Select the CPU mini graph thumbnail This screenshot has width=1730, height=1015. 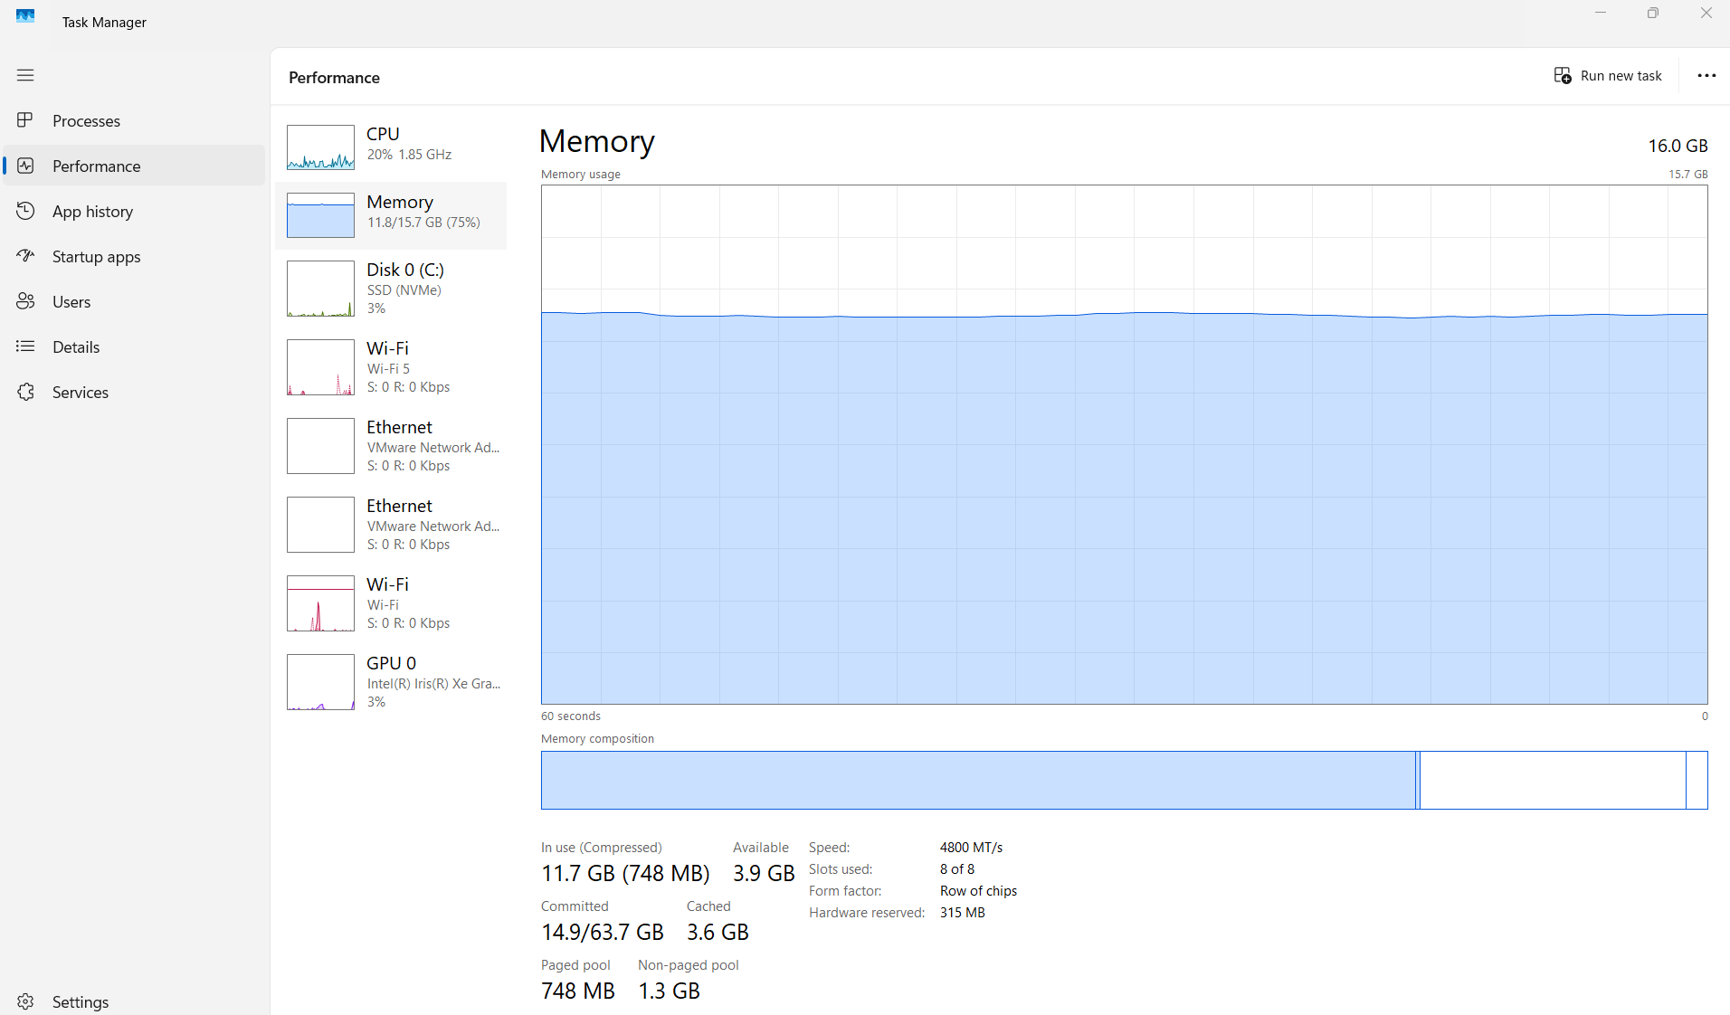(x=320, y=147)
